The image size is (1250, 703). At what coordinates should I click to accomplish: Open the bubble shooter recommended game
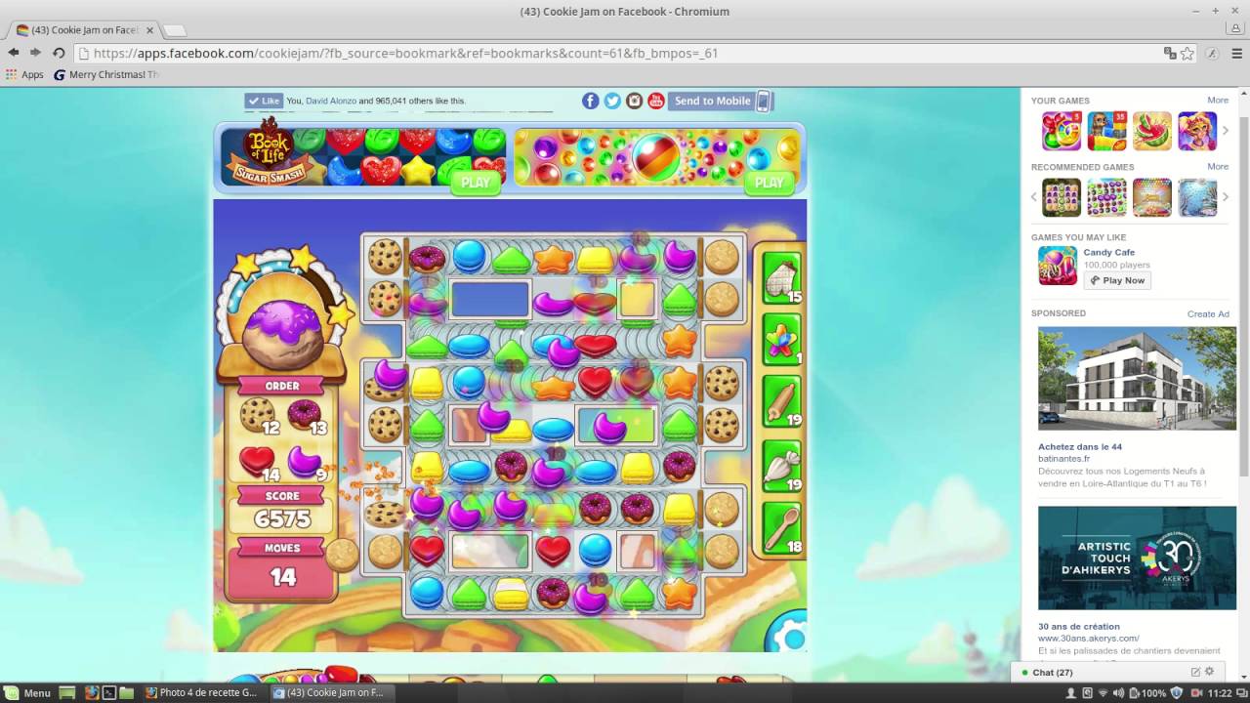click(x=1152, y=197)
